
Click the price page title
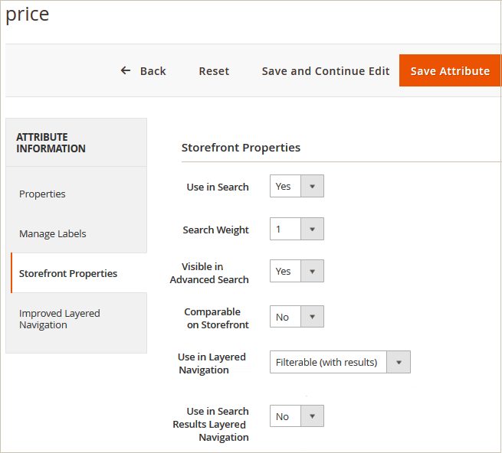(x=28, y=15)
